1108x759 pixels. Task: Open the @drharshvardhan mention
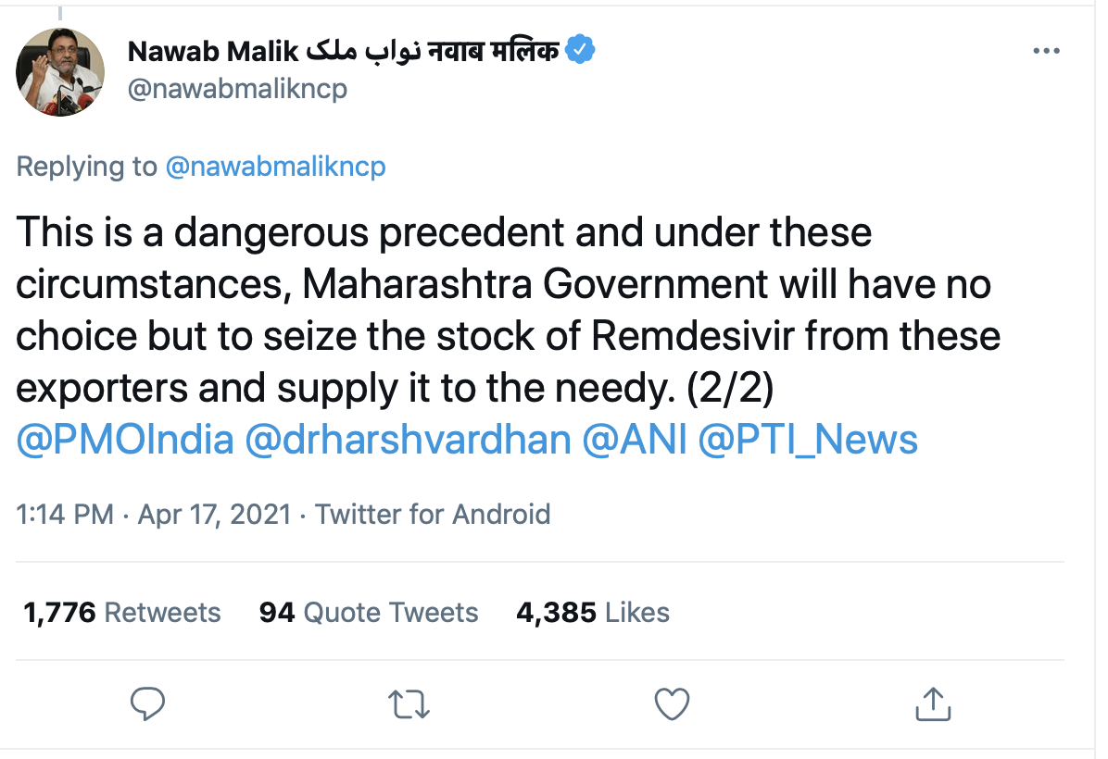coord(408,440)
